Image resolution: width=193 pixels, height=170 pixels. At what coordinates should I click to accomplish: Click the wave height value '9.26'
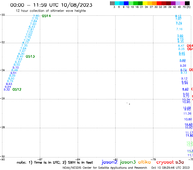click(x=183, y=66)
